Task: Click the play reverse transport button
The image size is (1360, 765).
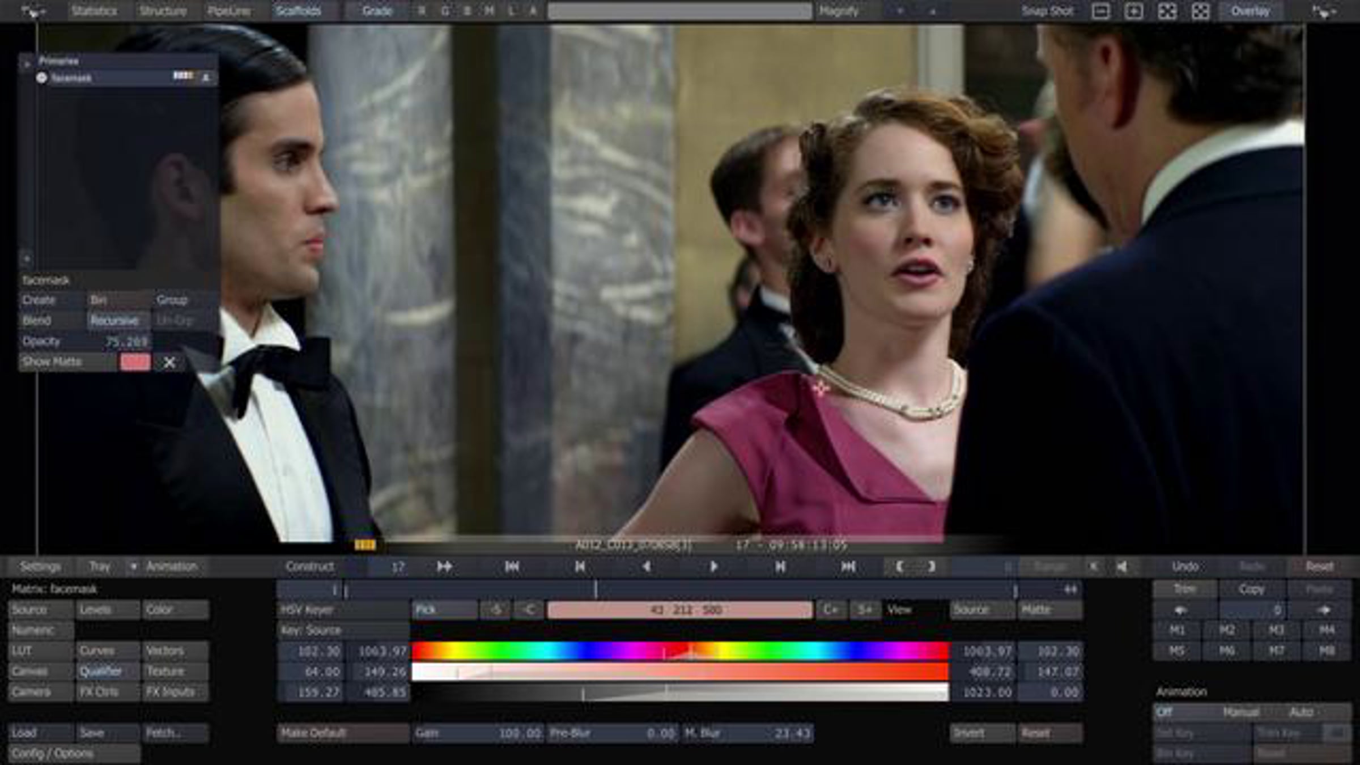Action: pyautogui.click(x=647, y=567)
